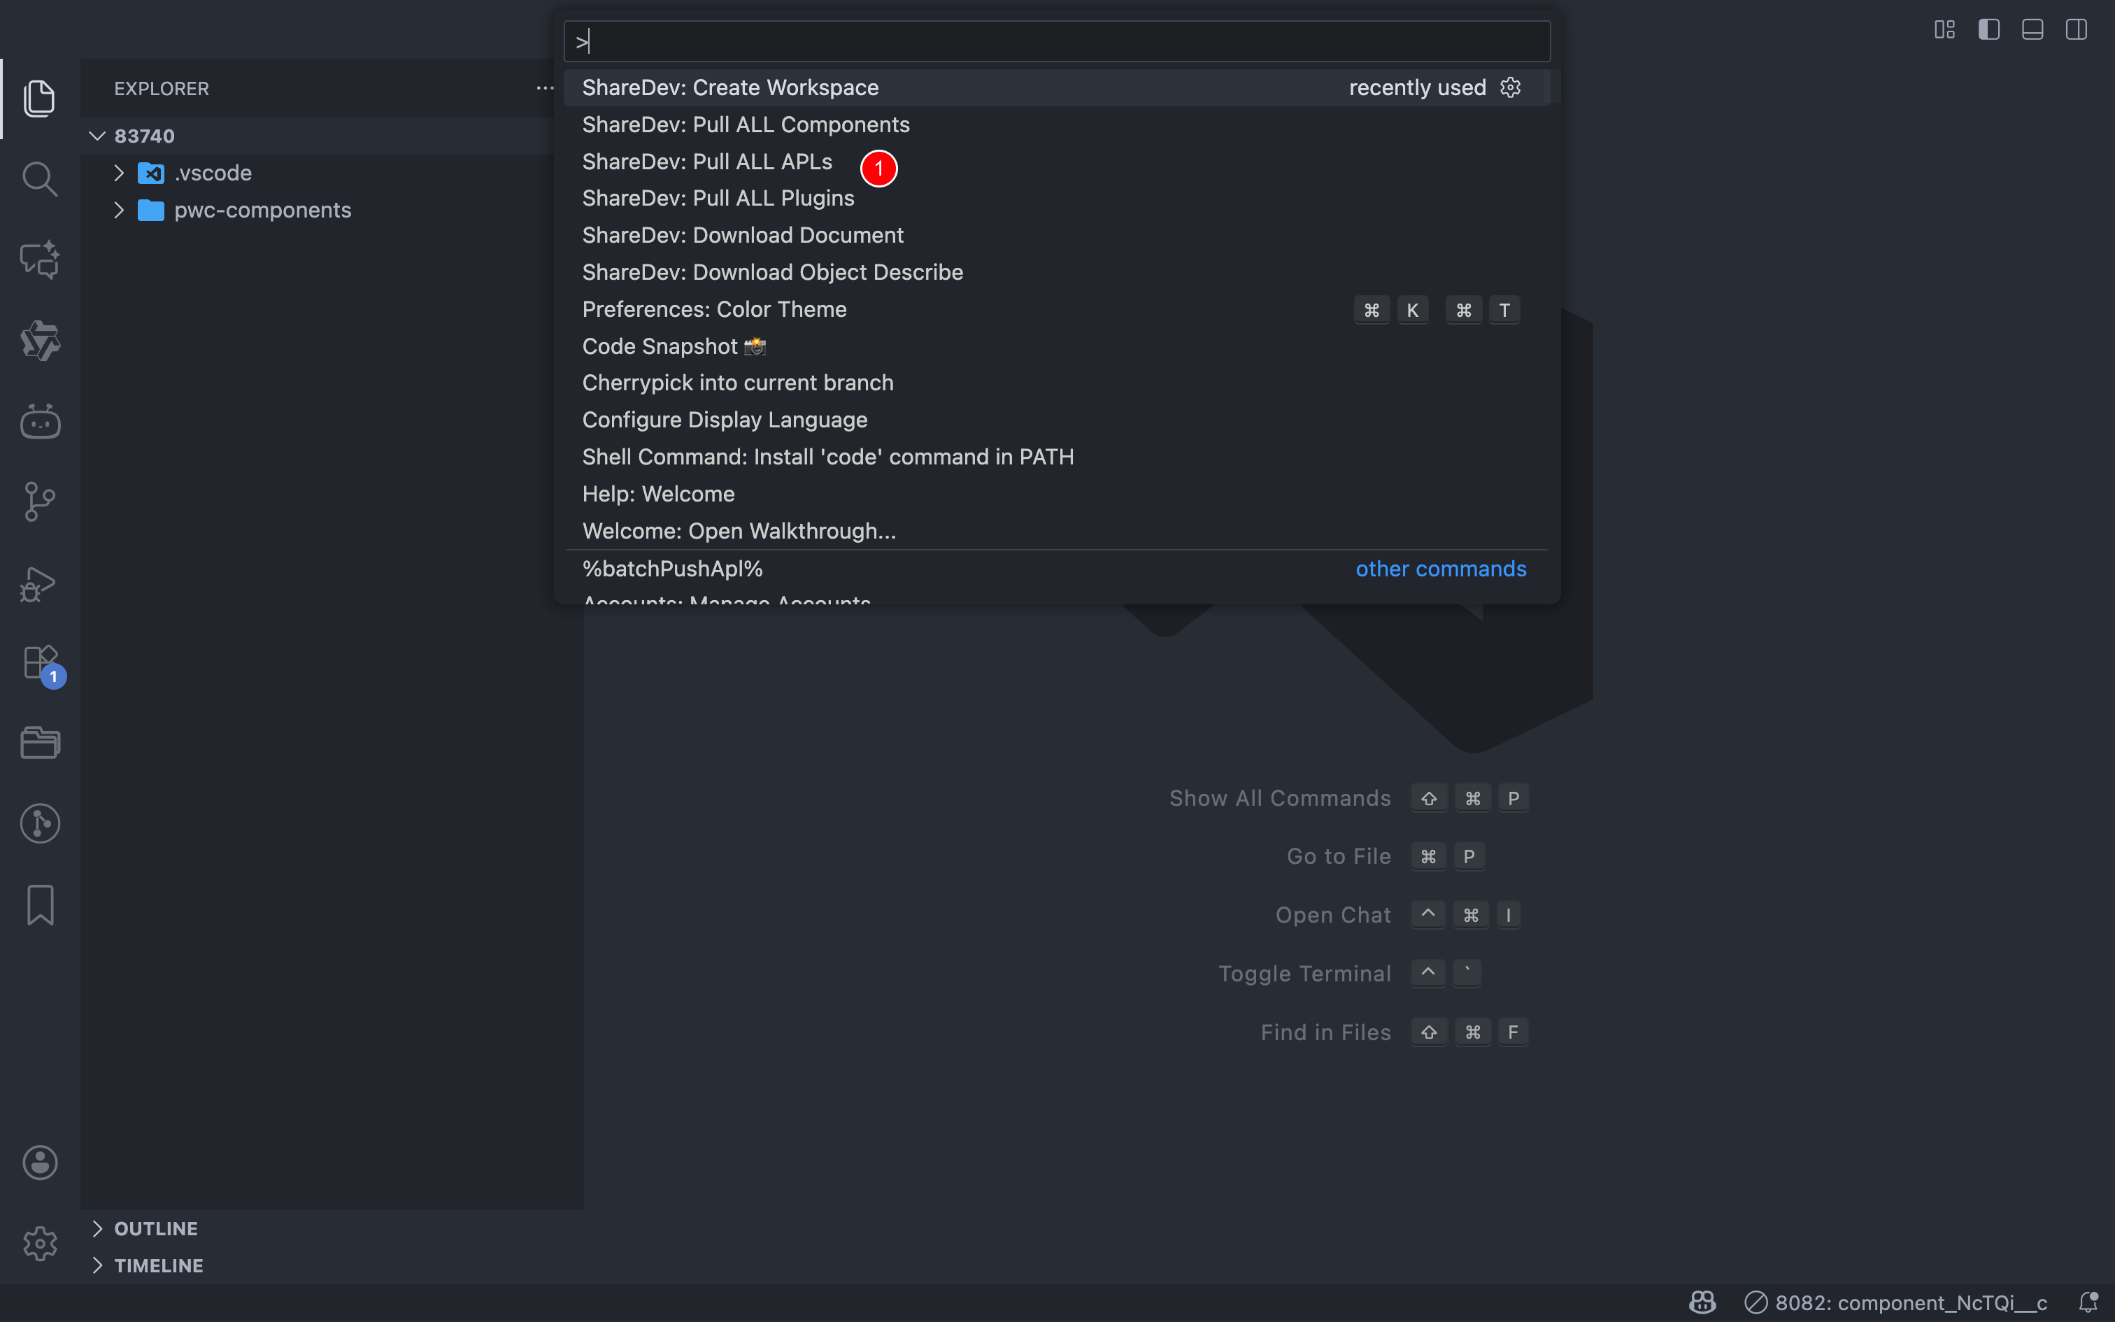Select ShareDev: Pull ALL APLs command

[707, 162]
